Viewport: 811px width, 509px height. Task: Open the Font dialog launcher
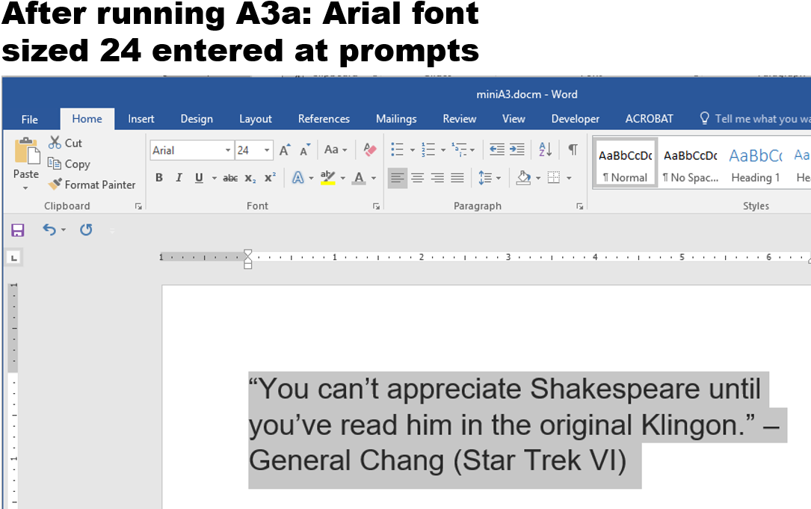pyautogui.click(x=376, y=206)
